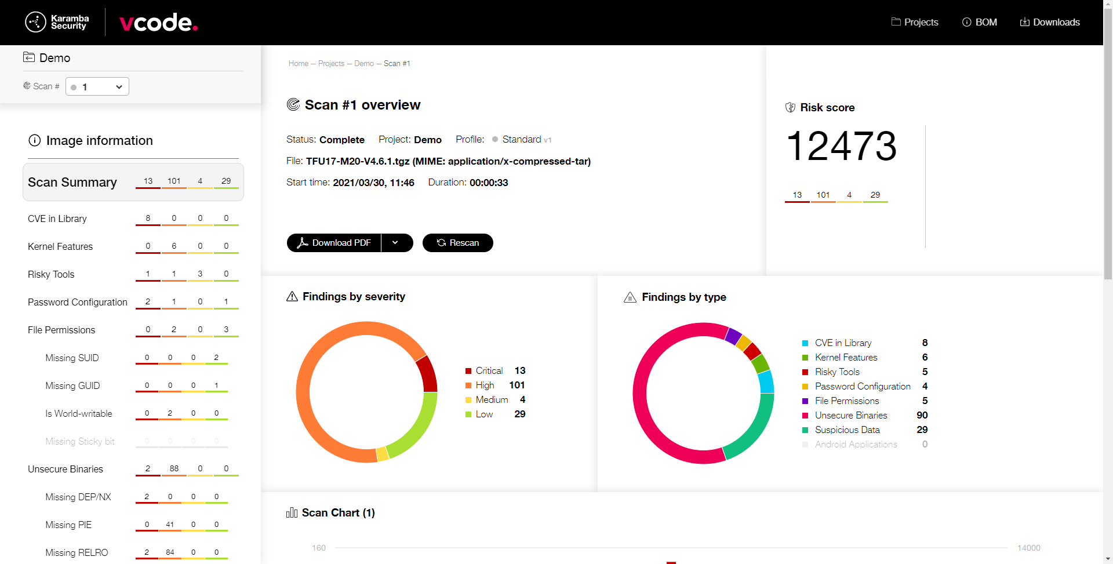Trigger a Rescan of the scan

pos(457,243)
